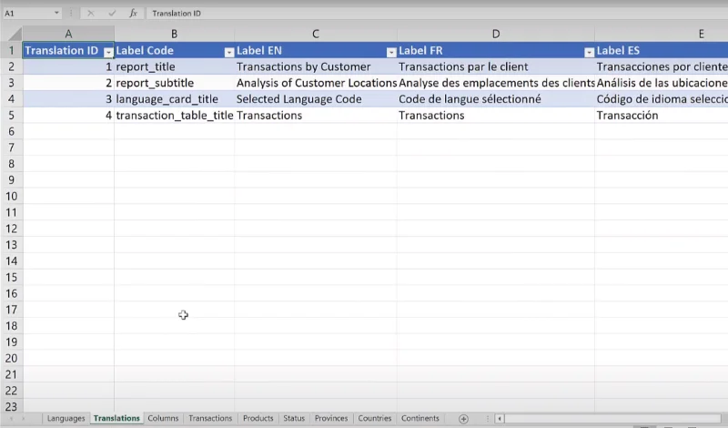Select the cell containing Translation ID 1
728x428 pixels.
pos(68,66)
